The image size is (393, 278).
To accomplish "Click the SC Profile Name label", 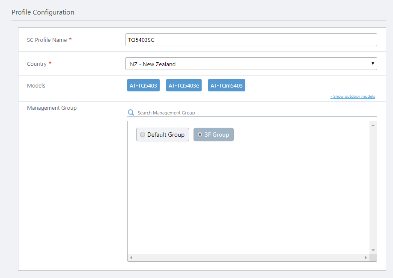I will 47,40.
